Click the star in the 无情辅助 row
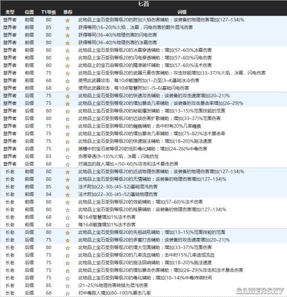This screenshot has width=287, height=297. pyautogui.click(x=68, y=180)
